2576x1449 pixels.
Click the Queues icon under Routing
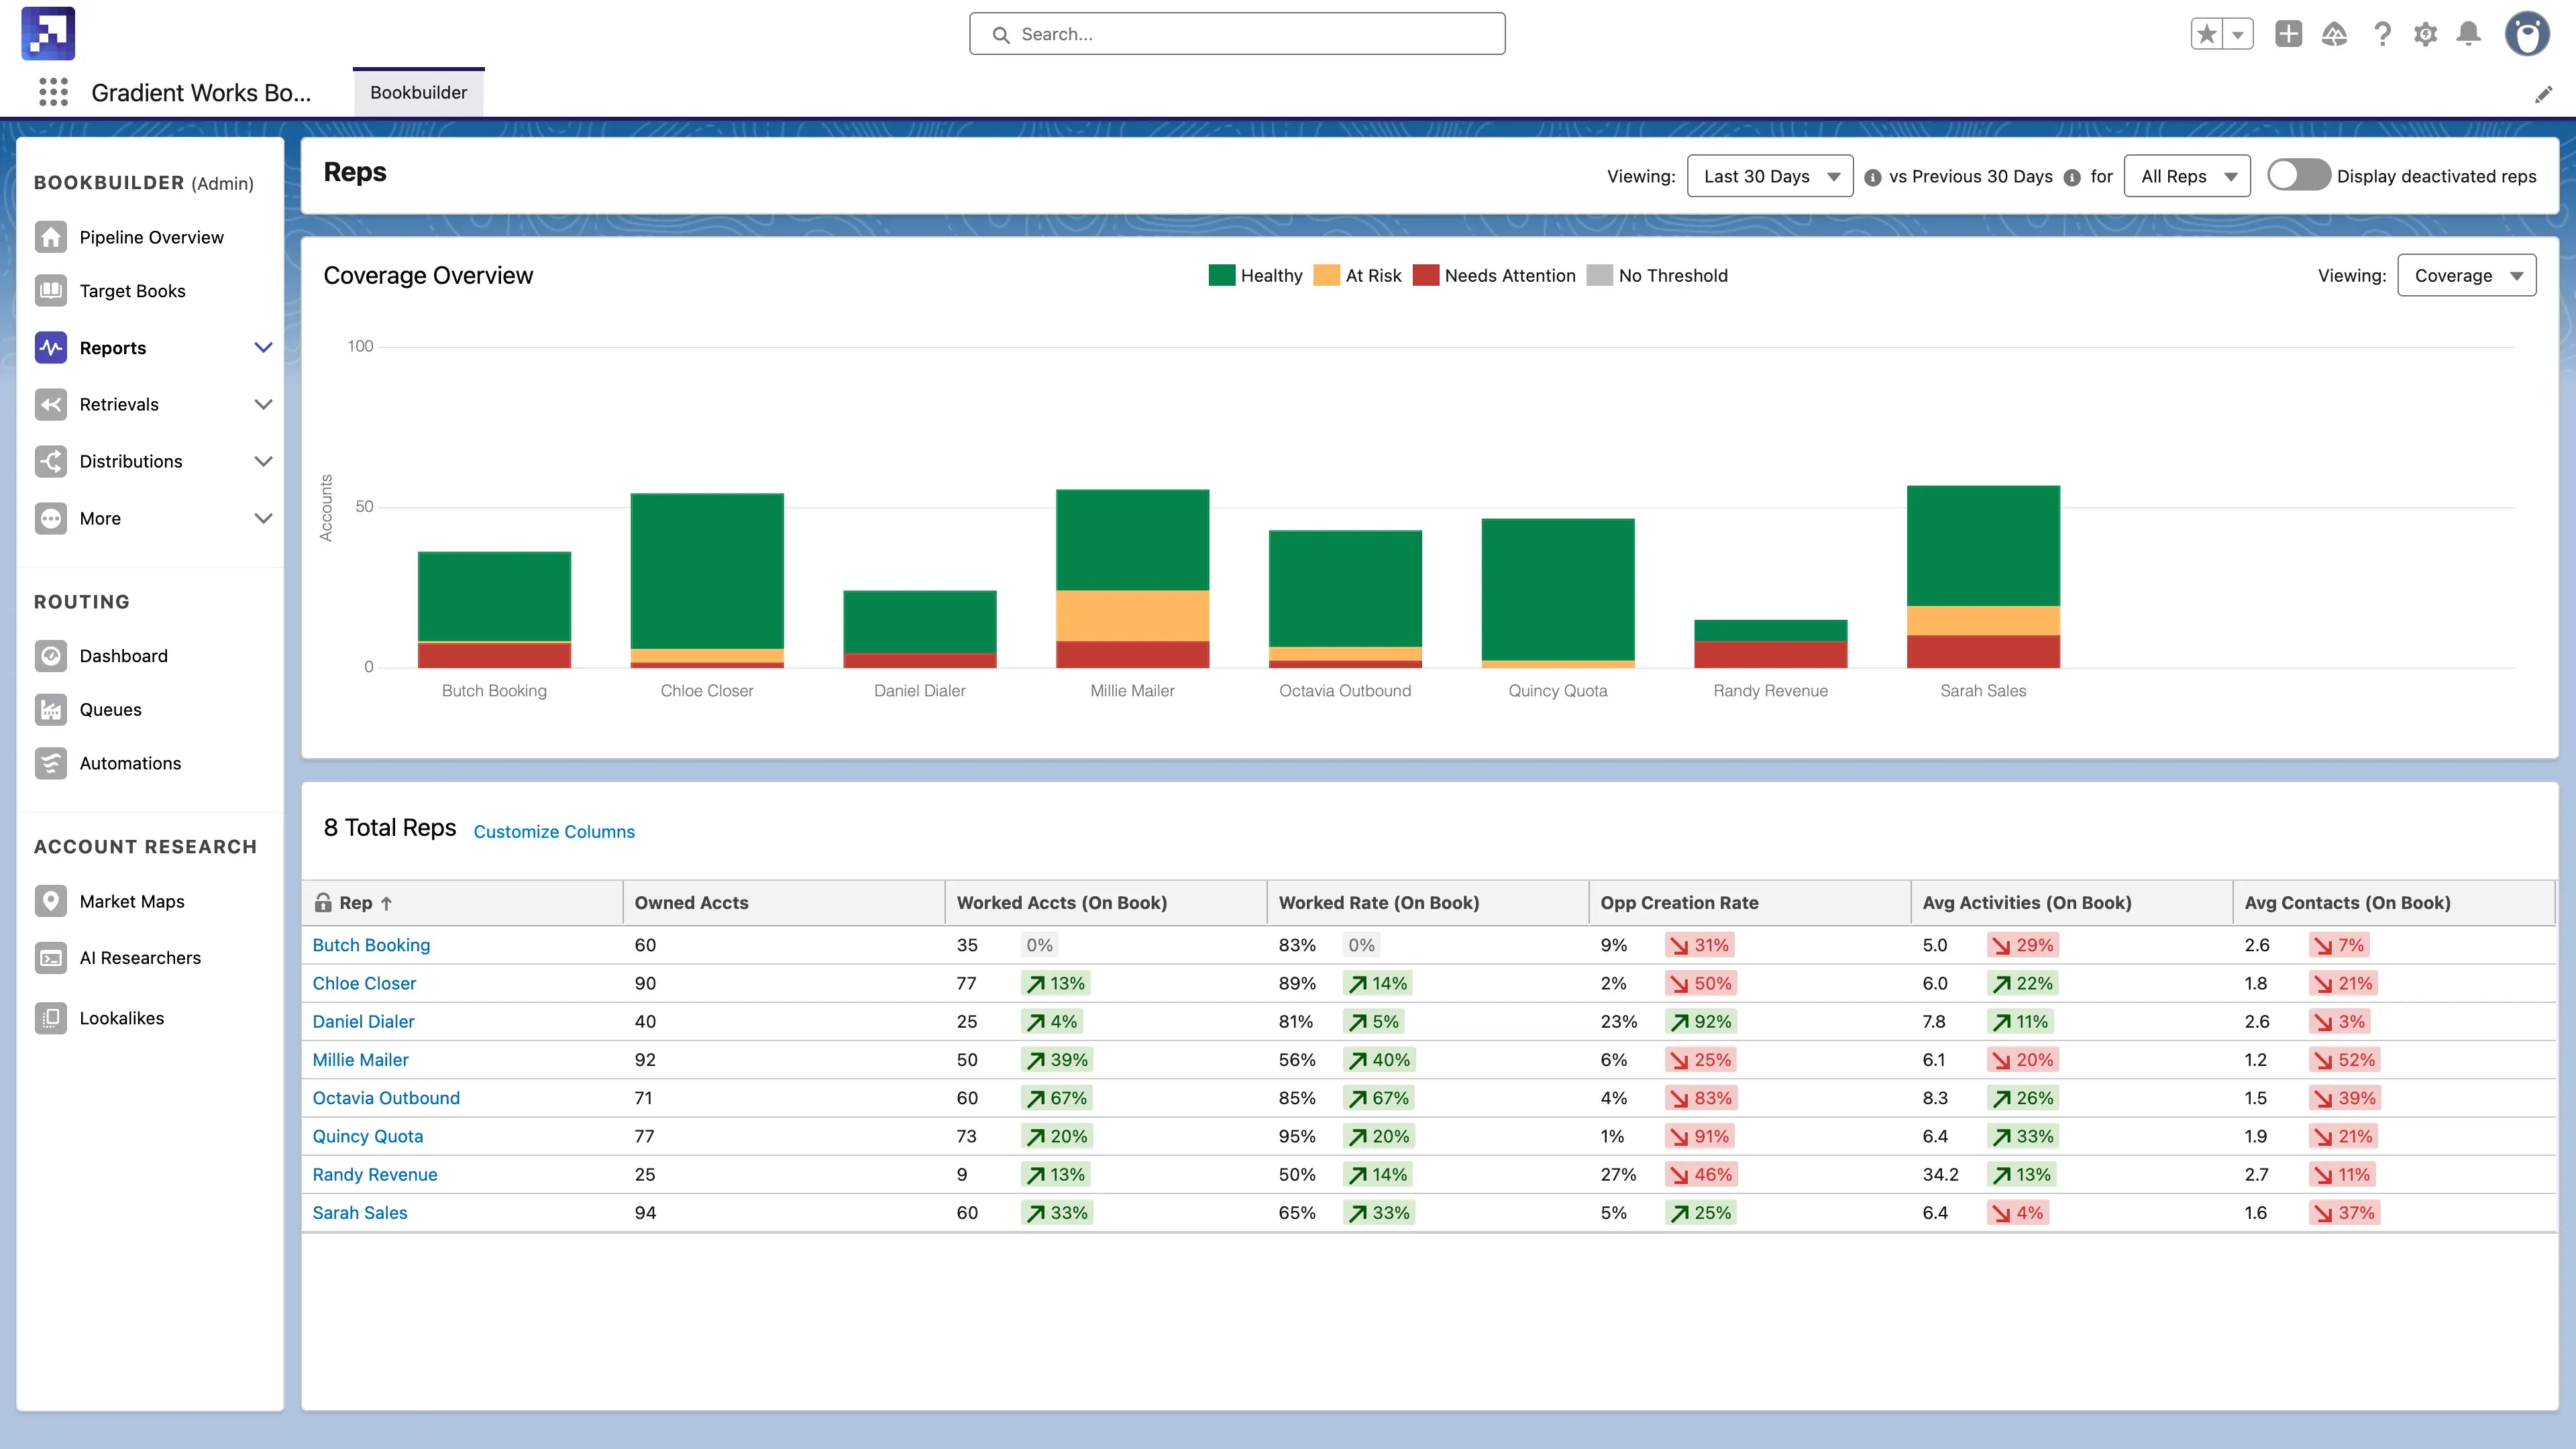point(50,709)
